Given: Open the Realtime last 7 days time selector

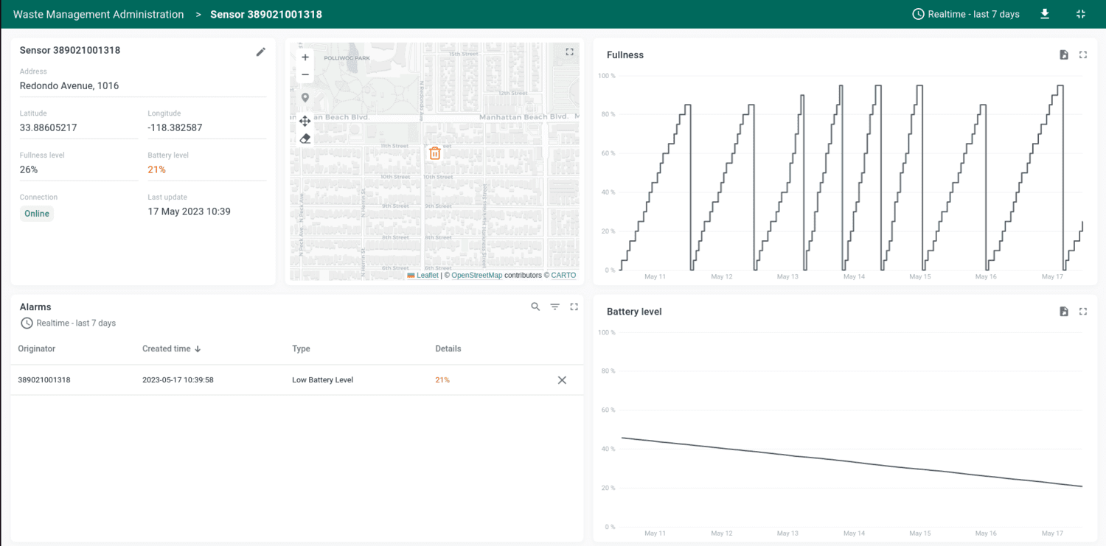Looking at the screenshot, I should [x=966, y=13].
